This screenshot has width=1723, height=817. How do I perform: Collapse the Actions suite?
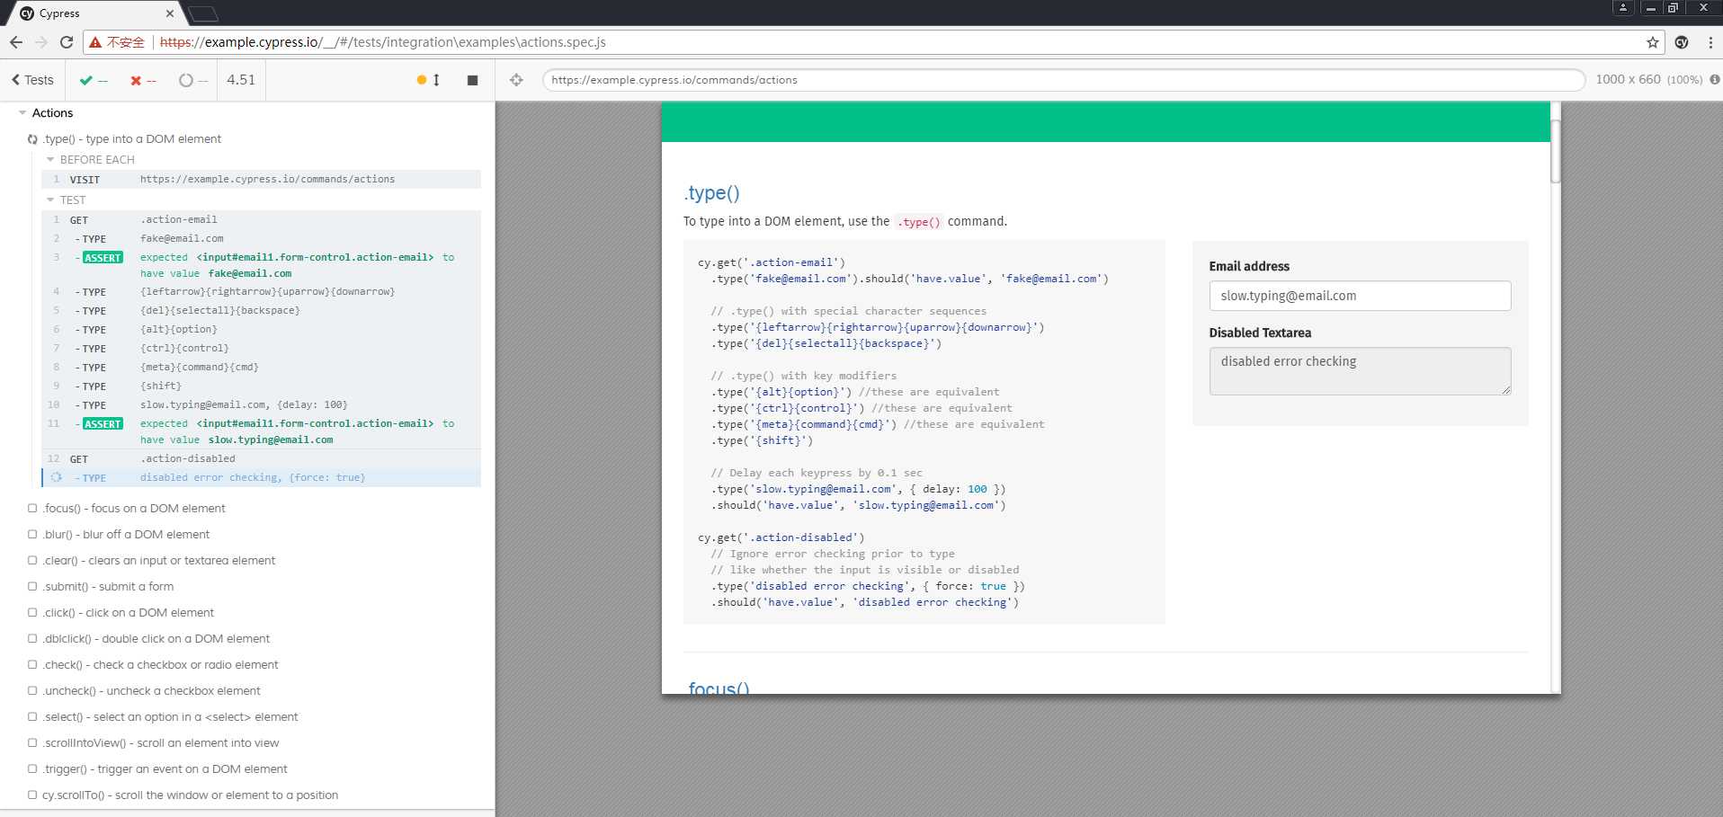(22, 112)
